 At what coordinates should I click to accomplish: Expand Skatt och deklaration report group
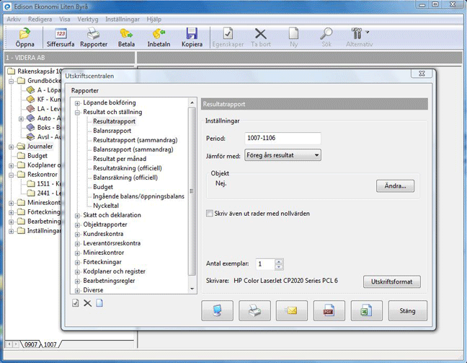(x=77, y=216)
